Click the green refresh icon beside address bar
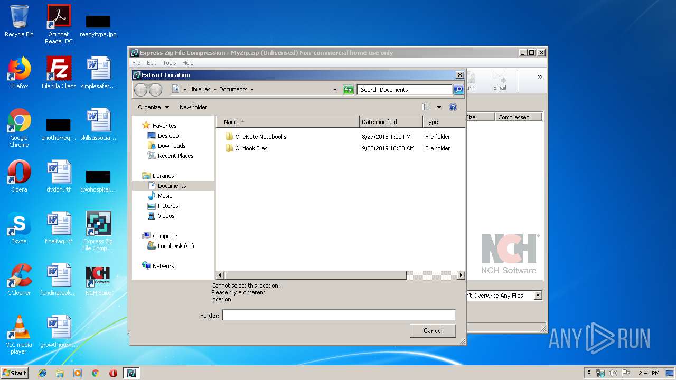Screen dimensions: 676x380 click(348, 90)
